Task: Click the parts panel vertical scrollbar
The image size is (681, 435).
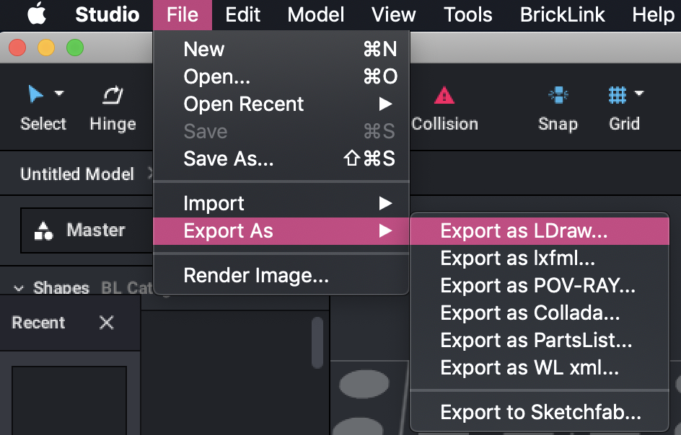Action: coord(317,342)
